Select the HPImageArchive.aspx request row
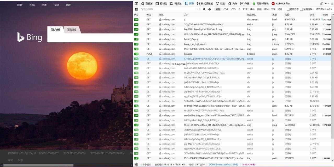Screen dimensions: 334x167 pyautogui.click(x=232, y=106)
